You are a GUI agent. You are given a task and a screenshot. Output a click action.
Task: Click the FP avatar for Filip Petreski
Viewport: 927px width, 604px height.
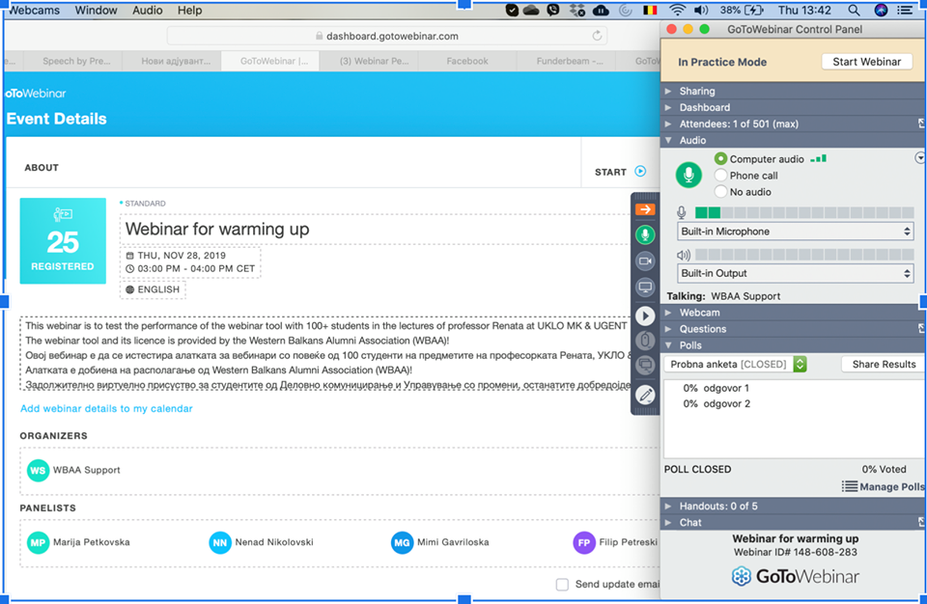tap(584, 542)
